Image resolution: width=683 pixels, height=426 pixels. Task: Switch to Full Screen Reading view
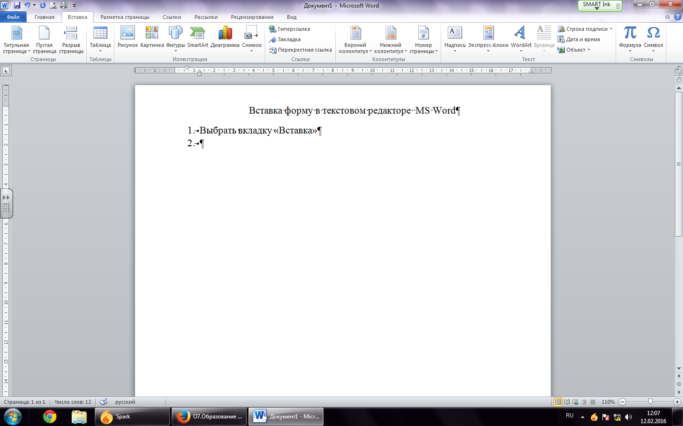567,402
